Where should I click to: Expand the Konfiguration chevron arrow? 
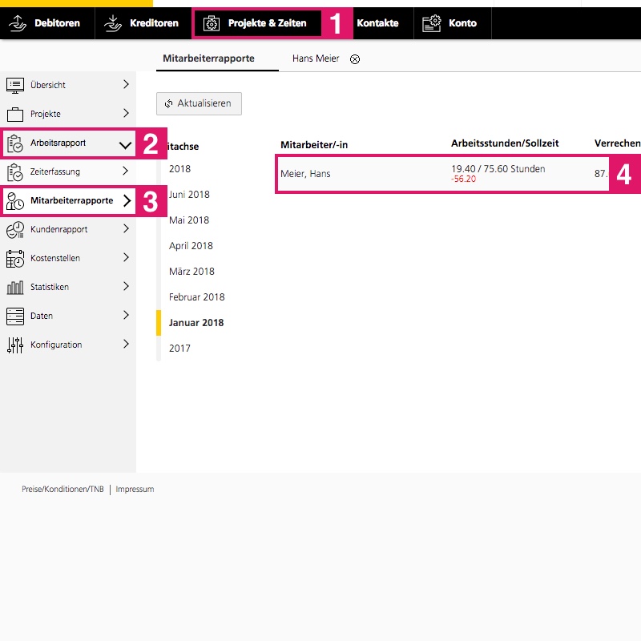[x=126, y=345]
